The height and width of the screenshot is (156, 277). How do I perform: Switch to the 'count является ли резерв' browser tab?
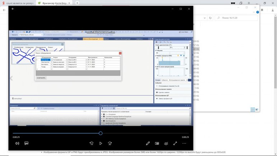[18, 3]
